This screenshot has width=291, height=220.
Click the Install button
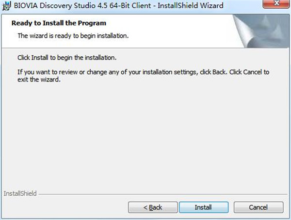(203, 207)
